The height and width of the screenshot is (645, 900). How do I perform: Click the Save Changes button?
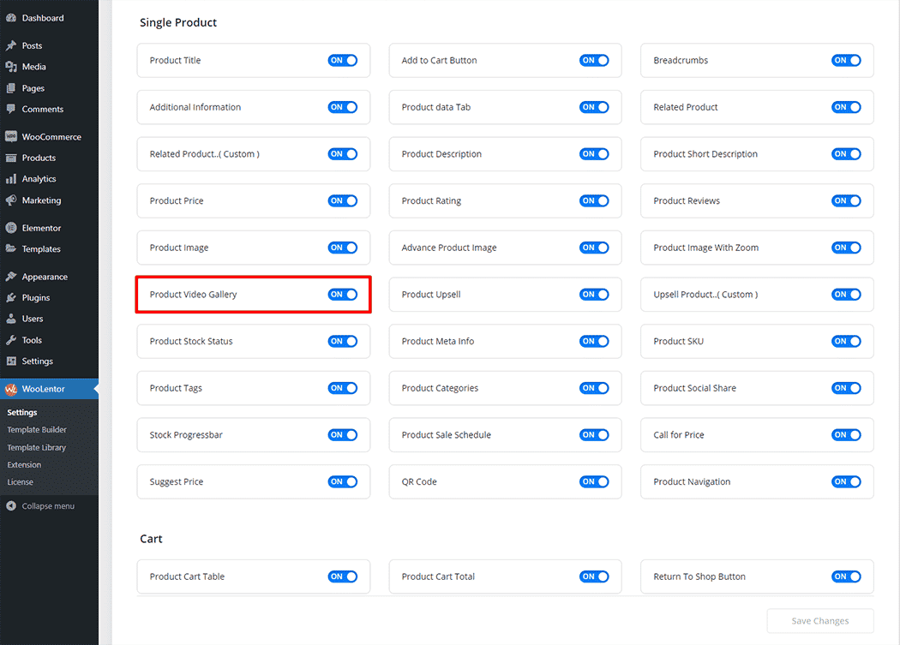click(x=819, y=621)
